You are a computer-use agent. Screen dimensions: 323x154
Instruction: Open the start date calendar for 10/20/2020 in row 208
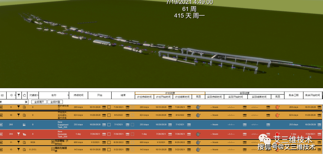tap(104, 125)
